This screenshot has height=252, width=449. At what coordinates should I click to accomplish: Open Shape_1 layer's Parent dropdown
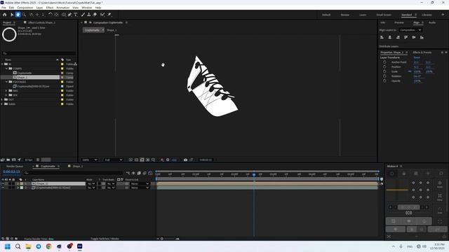(140, 183)
